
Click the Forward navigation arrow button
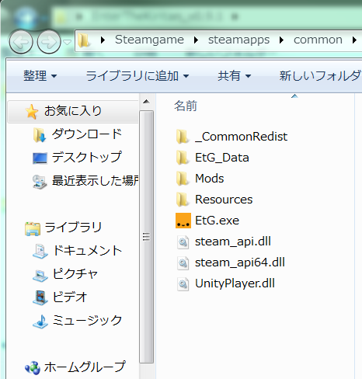(49, 42)
